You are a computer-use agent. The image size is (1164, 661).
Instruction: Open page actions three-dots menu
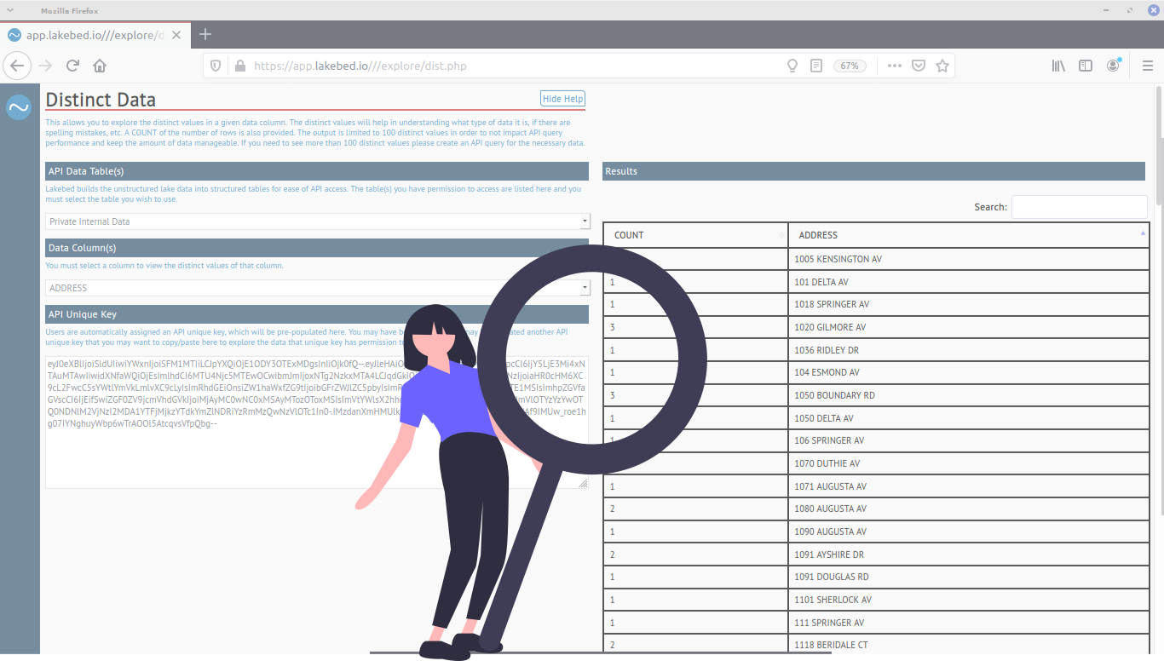tap(894, 66)
